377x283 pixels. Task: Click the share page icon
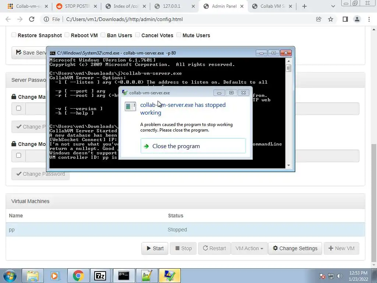click(x=318, y=19)
